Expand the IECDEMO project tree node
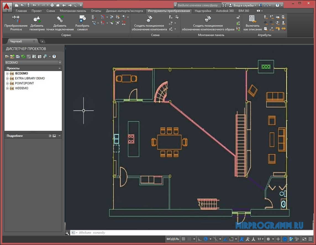The height and width of the screenshot is (245, 316). (7, 73)
